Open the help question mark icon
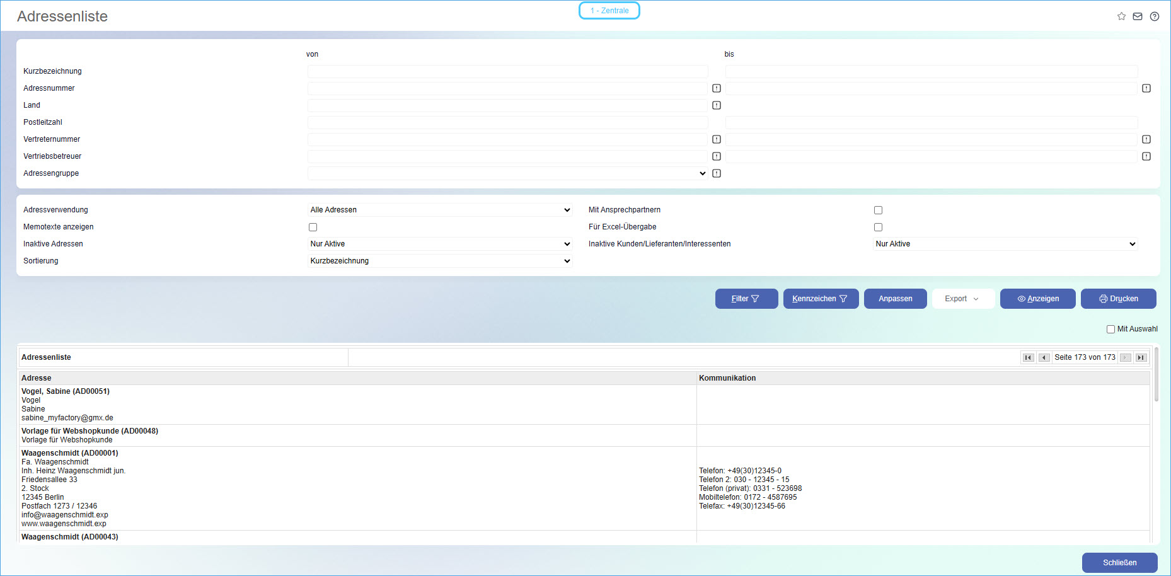Viewport: 1171px width, 576px height. 1154,16
